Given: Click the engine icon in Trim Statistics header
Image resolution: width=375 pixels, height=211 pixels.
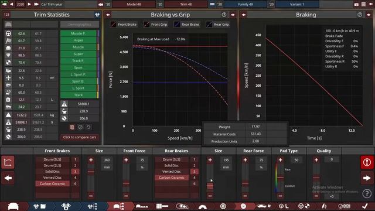Looking at the screenshot, I should (x=97, y=15).
